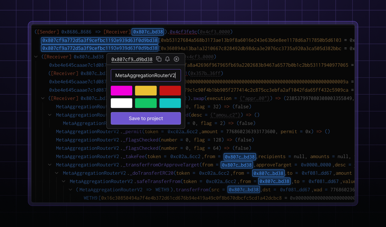The width and height of the screenshot is (386, 227).
Task: Collapse the safeTransferFrom call row
Action: pos(63,181)
